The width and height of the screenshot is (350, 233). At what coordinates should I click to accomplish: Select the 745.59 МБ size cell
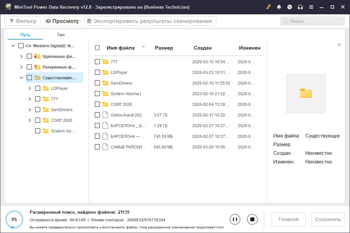(x=163, y=136)
